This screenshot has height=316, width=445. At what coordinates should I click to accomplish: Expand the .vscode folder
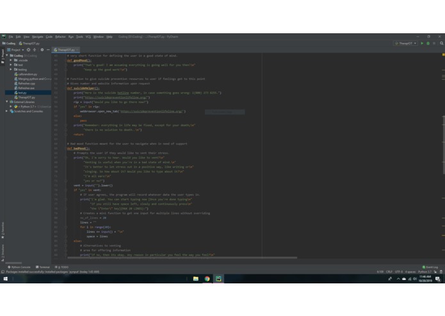click(x=11, y=60)
